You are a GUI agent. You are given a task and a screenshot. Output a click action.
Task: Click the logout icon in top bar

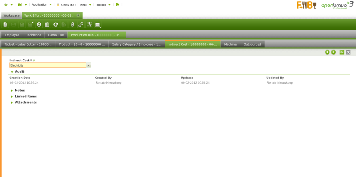point(117,4)
